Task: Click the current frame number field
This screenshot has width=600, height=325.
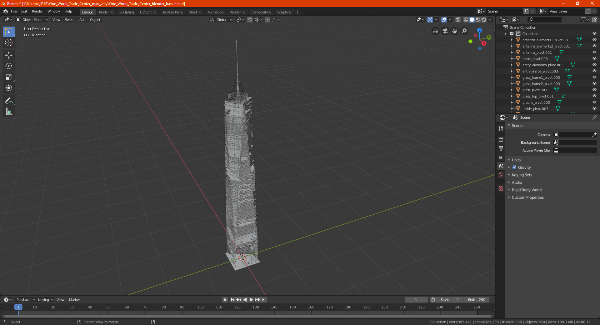Action: pos(416,300)
